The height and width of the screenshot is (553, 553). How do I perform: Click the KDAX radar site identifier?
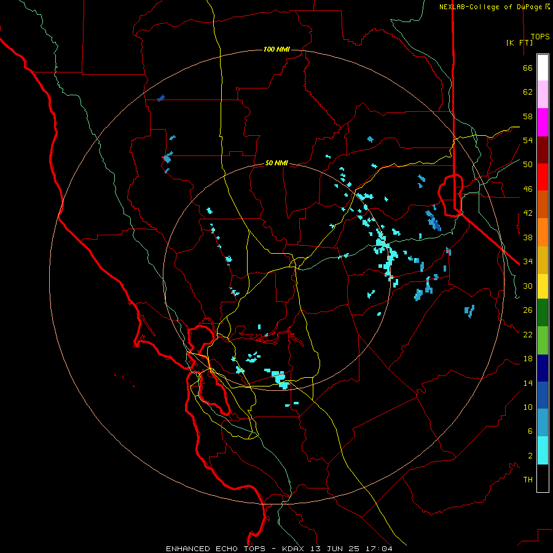pyautogui.click(x=294, y=549)
